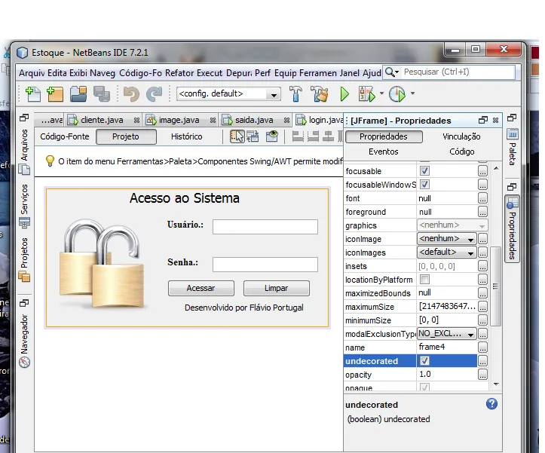This screenshot has height=453, width=545.
Task: Switch to Histórico view
Action: point(186,136)
